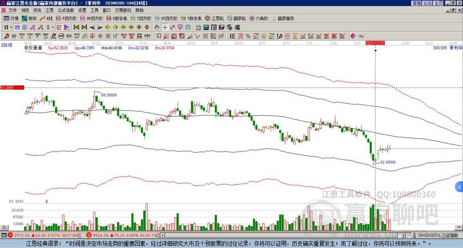Select the zigzag wave line tool
The height and width of the screenshot is (248, 463).
(197, 36)
